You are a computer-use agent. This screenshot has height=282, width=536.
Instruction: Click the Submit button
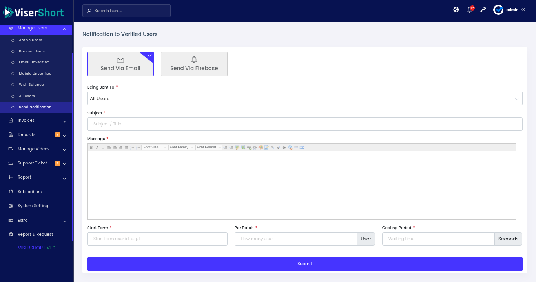[304, 264]
